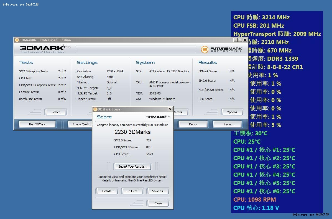Click the 3DMark06 logo in main window header

tap(45, 49)
